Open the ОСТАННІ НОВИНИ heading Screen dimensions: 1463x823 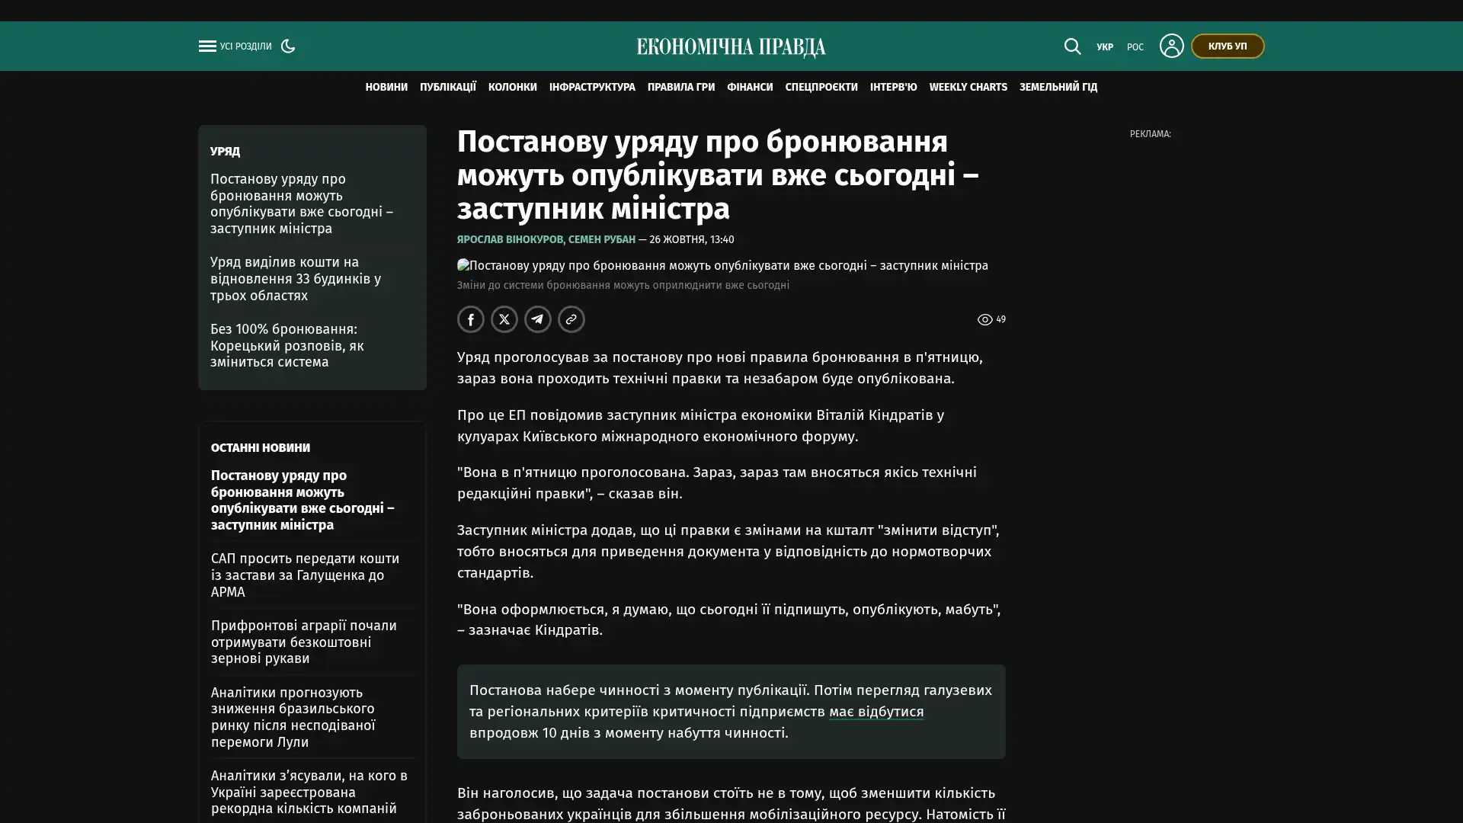point(261,448)
